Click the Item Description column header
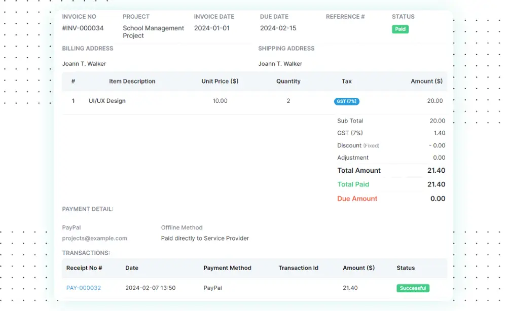This screenshot has width=507, height=311. click(133, 81)
